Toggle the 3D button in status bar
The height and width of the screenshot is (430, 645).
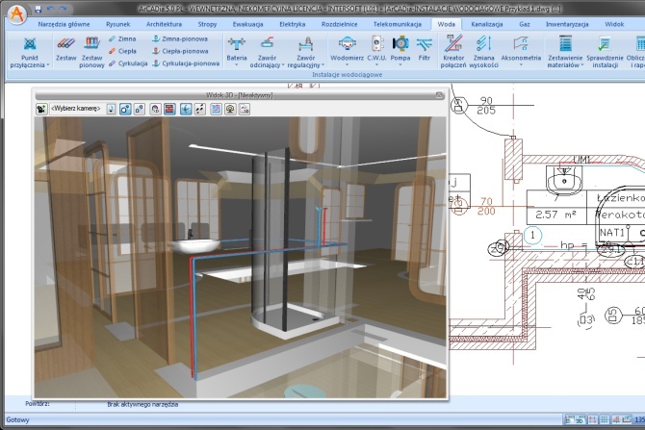(580, 419)
